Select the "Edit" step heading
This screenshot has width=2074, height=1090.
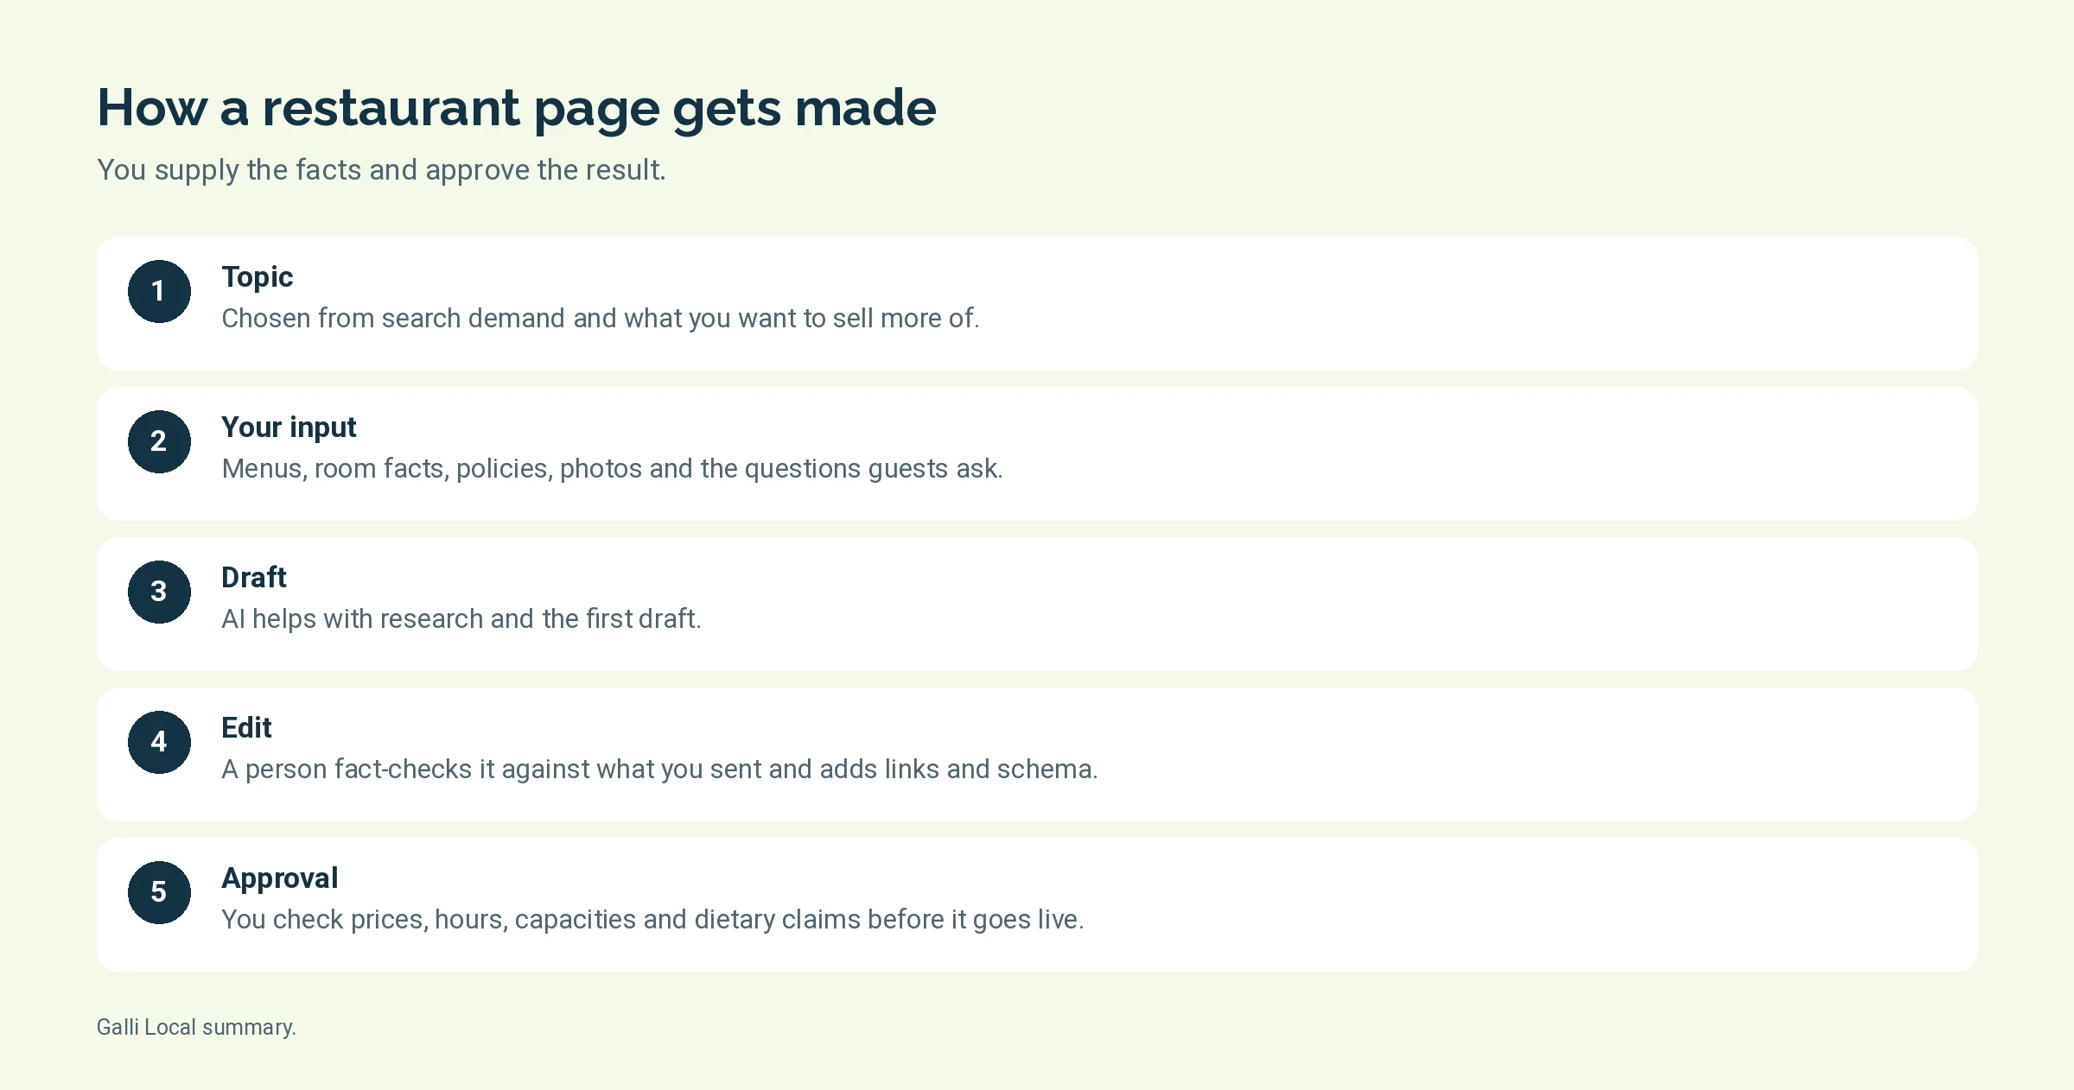point(246,728)
